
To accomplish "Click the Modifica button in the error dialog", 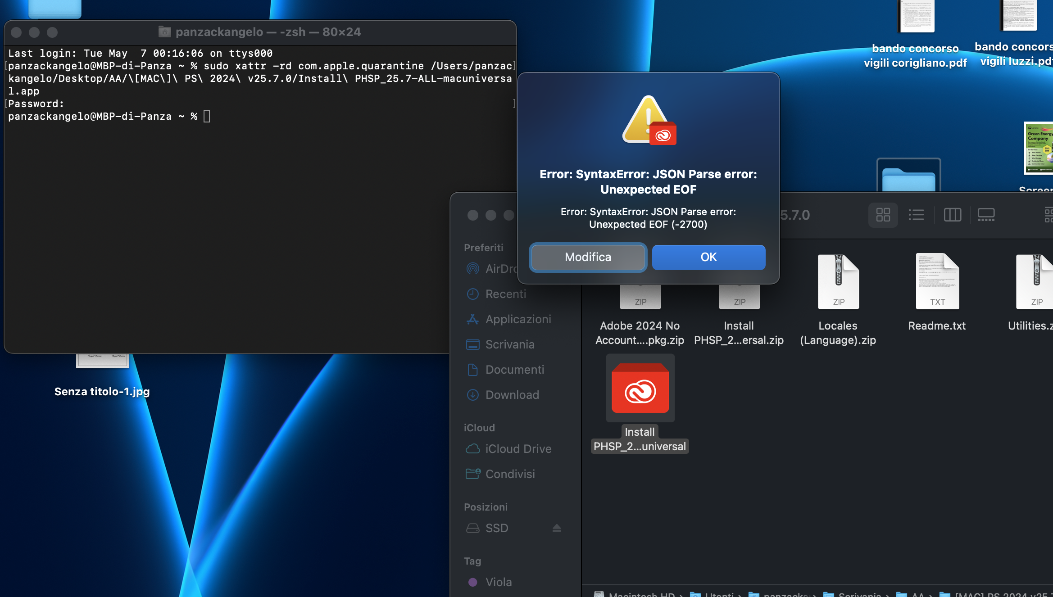I will pyautogui.click(x=588, y=257).
